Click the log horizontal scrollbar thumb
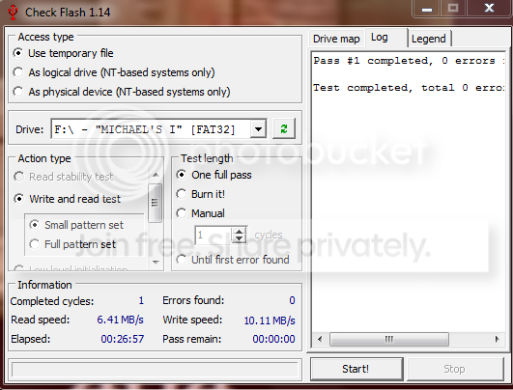 389,339
